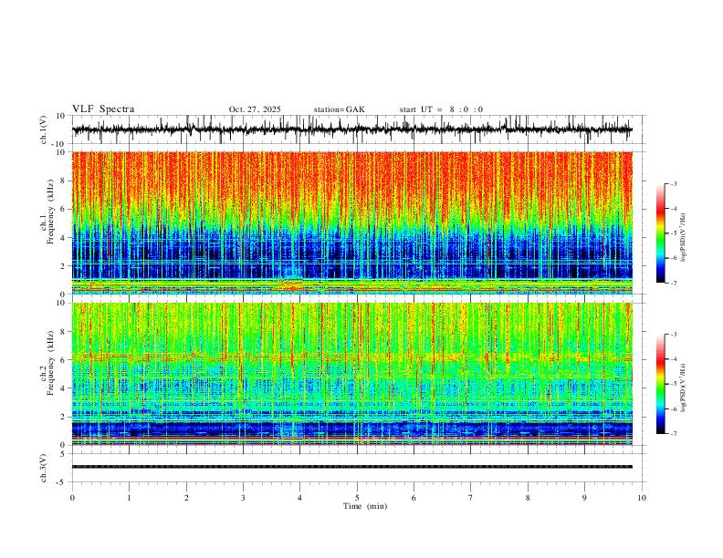The height and width of the screenshot is (558, 723).
Task: Click time axis tick label "2"
Action: [x=186, y=498]
